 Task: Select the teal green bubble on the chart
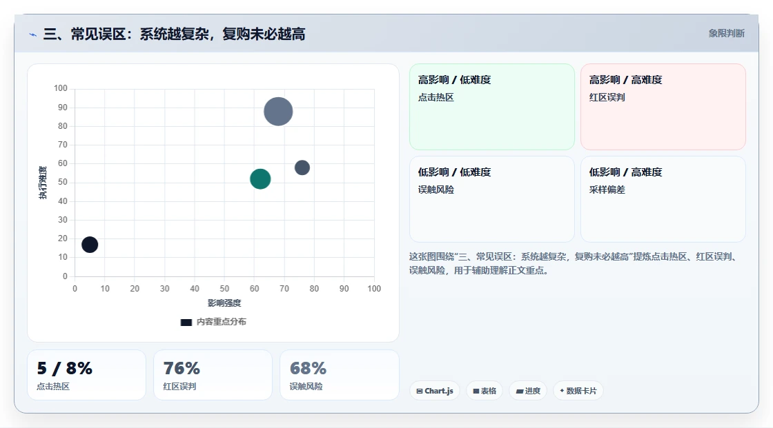(x=260, y=179)
